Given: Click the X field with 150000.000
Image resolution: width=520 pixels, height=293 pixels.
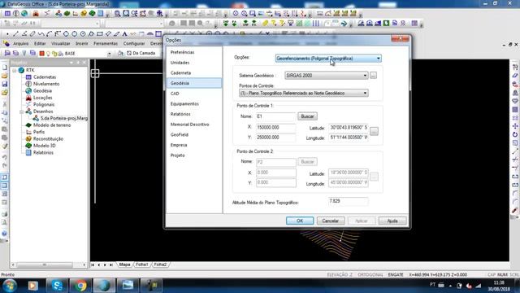Looking at the screenshot, I should point(275,127).
